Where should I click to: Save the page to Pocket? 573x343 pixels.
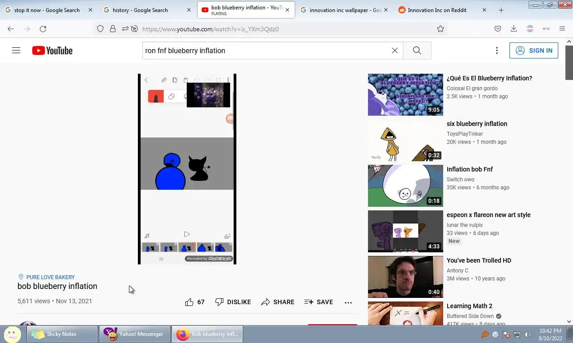[x=497, y=29]
